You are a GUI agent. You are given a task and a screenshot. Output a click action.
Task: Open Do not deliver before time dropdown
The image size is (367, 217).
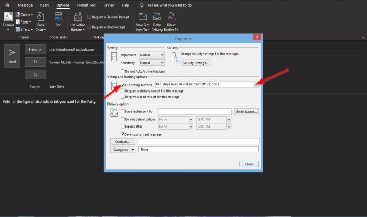click(229, 119)
